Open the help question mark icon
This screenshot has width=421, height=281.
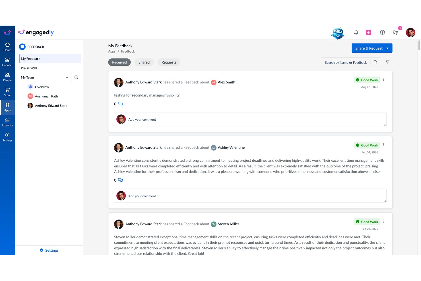point(383,32)
